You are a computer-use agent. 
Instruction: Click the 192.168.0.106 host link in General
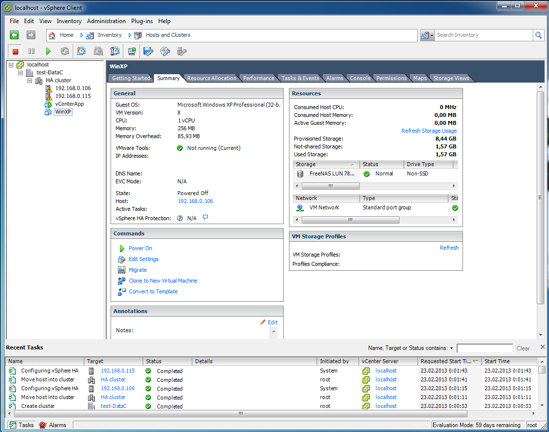(196, 201)
